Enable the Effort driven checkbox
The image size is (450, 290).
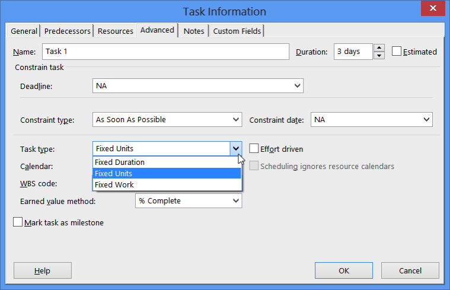click(x=254, y=149)
